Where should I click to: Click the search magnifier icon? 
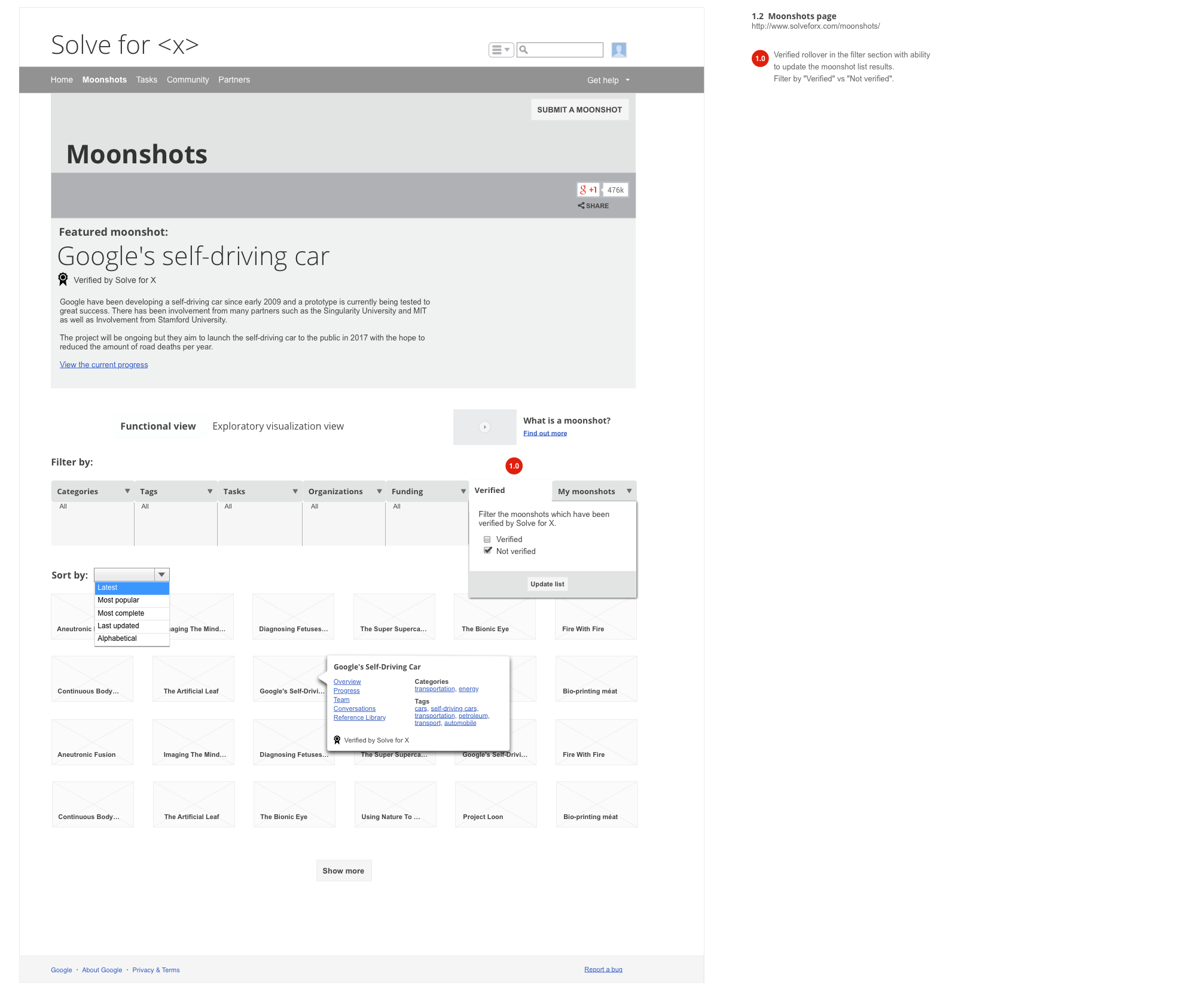pyautogui.click(x=524, y=50)
